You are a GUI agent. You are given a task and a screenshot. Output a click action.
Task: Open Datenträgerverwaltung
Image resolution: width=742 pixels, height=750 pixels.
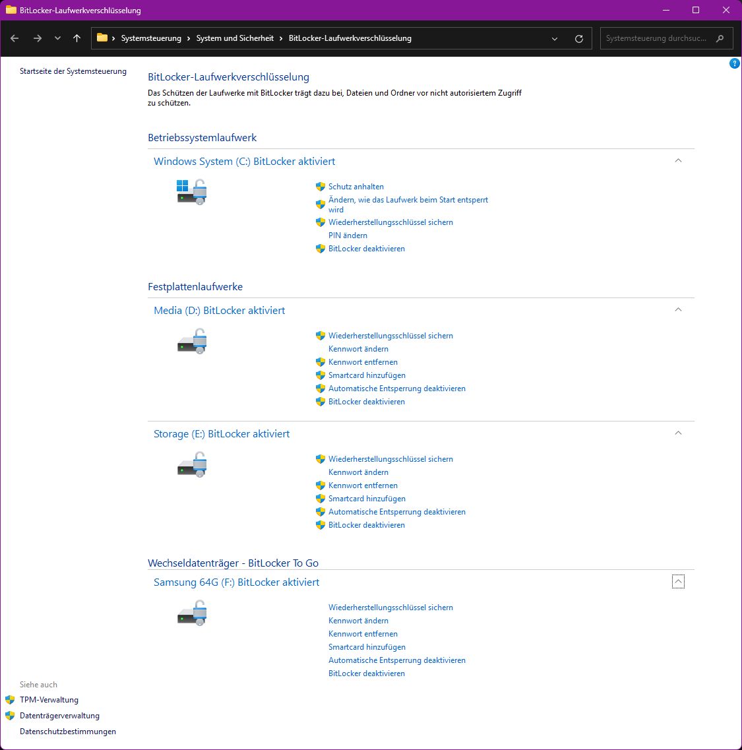[x=59, y=716]
